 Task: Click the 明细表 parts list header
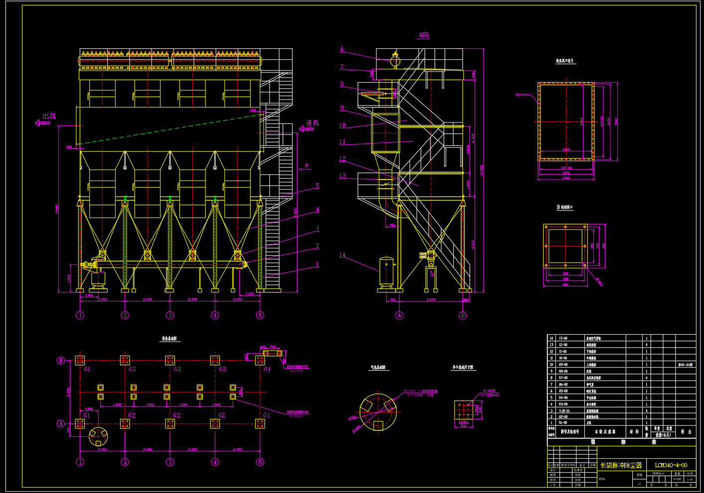coord(622,442)
